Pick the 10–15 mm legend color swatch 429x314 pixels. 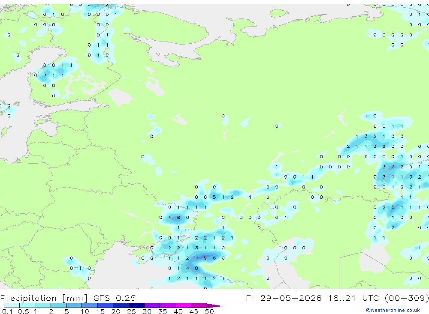coord(90,305)
